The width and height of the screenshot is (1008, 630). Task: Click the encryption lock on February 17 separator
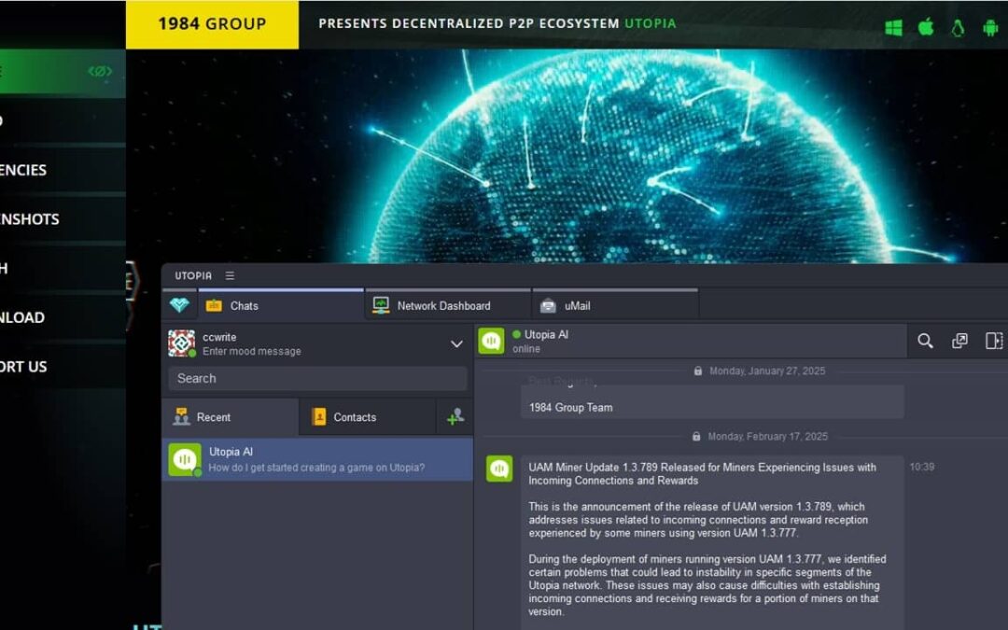point(695,436)
